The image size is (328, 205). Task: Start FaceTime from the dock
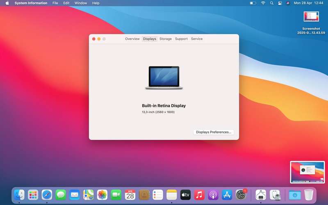pos(116,195)
